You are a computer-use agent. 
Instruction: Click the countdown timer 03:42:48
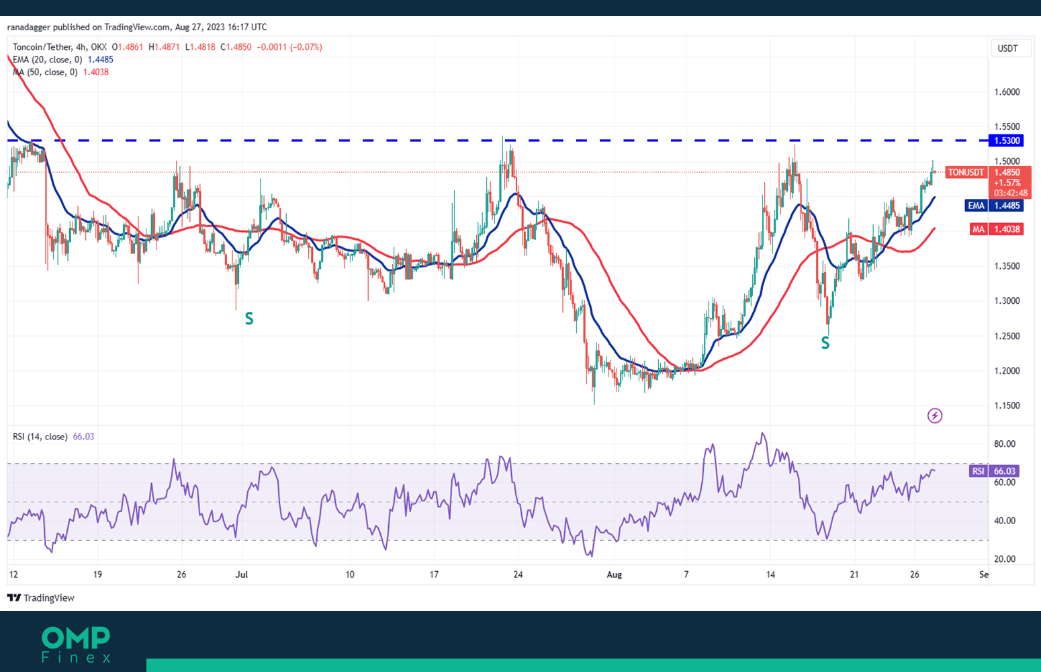(1010, 193)
